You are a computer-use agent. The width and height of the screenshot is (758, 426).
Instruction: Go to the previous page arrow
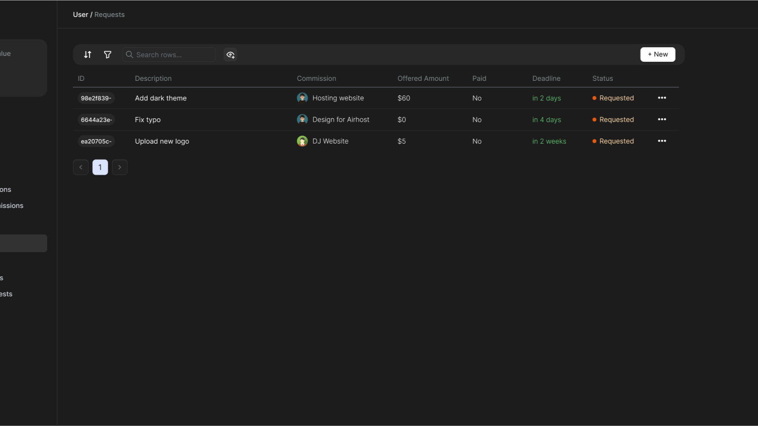click(81, 167)
